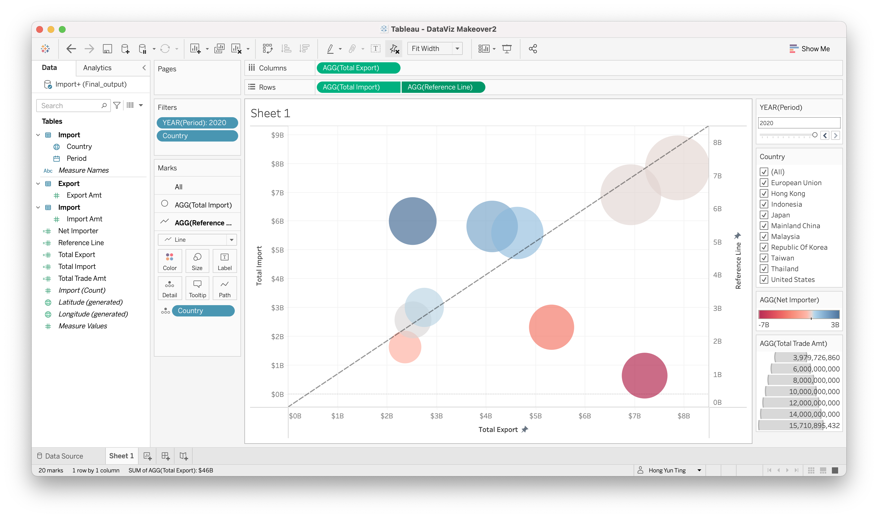Click the YEAR(Period) slider handle

pyautogui.click(x=815, y=135)
